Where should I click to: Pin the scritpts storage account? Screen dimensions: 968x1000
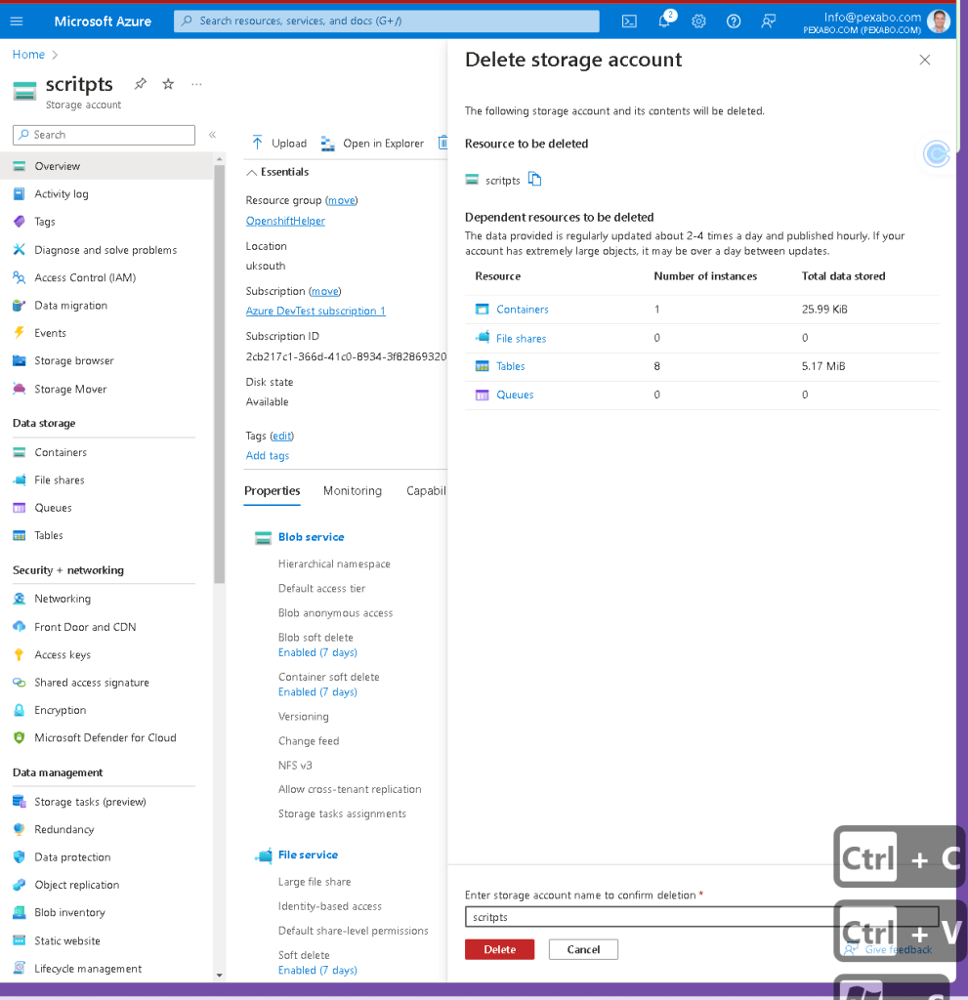click(x=141, y=84)
